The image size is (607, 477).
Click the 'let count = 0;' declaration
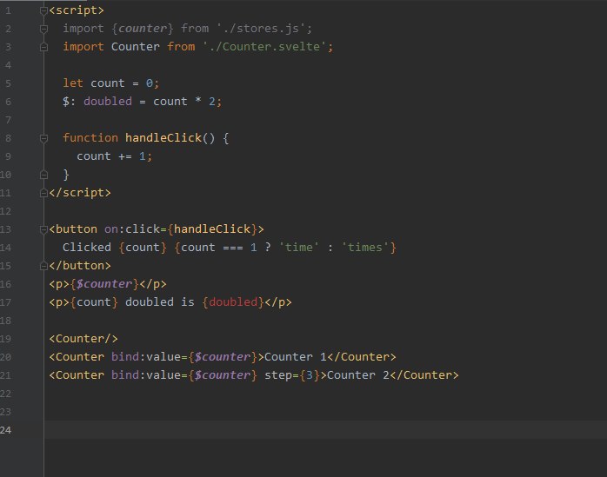110,83
